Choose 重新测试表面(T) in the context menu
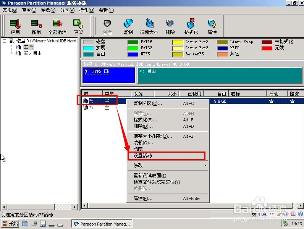304x229 pixels. (x=168, y=176)
